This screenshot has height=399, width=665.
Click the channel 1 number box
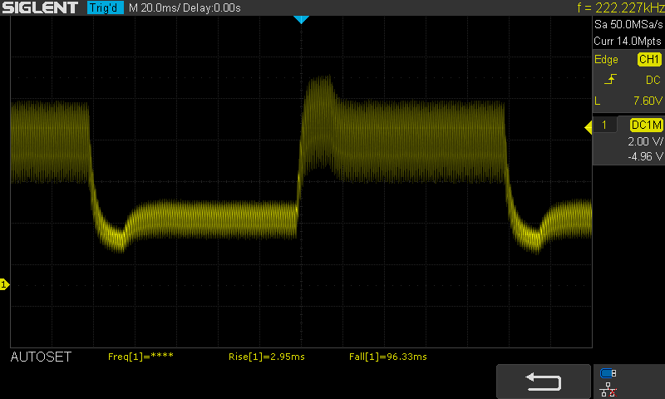(x=604, y=125)
